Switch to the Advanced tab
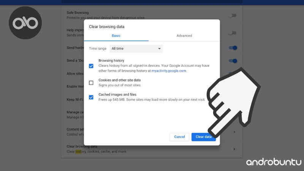The image size is (304, 171). (184, 36)
